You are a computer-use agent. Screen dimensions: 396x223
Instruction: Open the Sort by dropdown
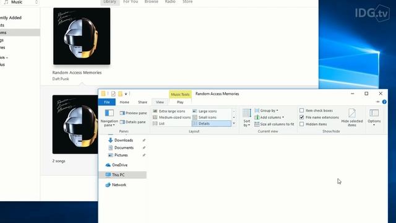pyautogui.click(x=247, y=118)
